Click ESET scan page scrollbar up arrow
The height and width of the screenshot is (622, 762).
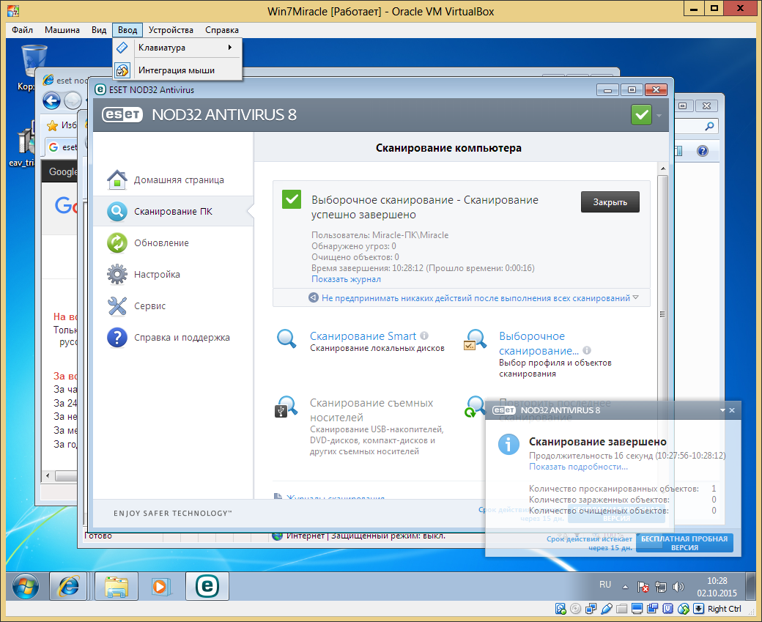pyautogui.click(x=663, y=169)
